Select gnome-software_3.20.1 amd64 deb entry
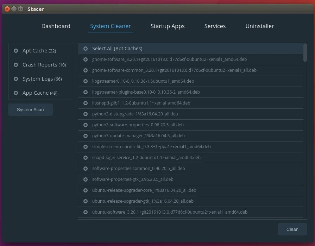Screen dimensions: 315x246 coord(86,59)
